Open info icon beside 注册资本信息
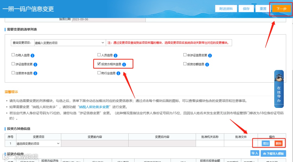Screen dimensions: 293x162 point(35,73)
